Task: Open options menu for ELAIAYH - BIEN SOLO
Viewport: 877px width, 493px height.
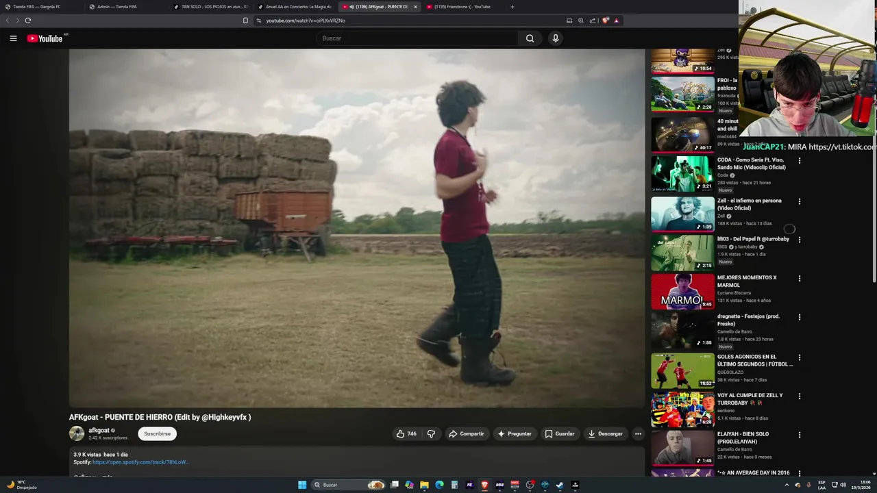Action: click(799, 435)
